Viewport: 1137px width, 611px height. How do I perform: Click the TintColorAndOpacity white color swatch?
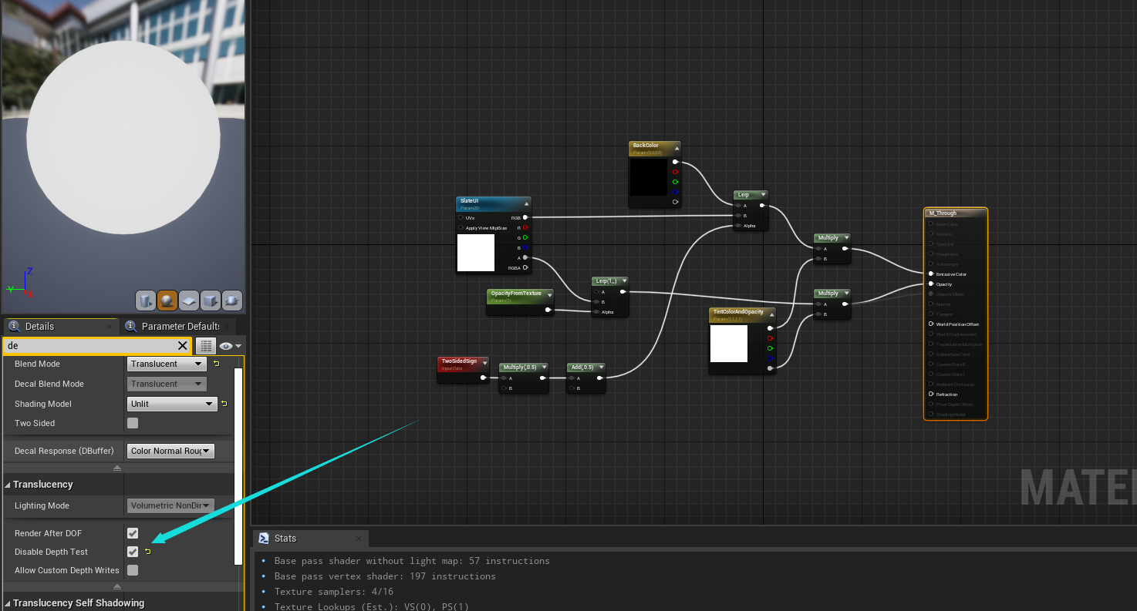728,344
